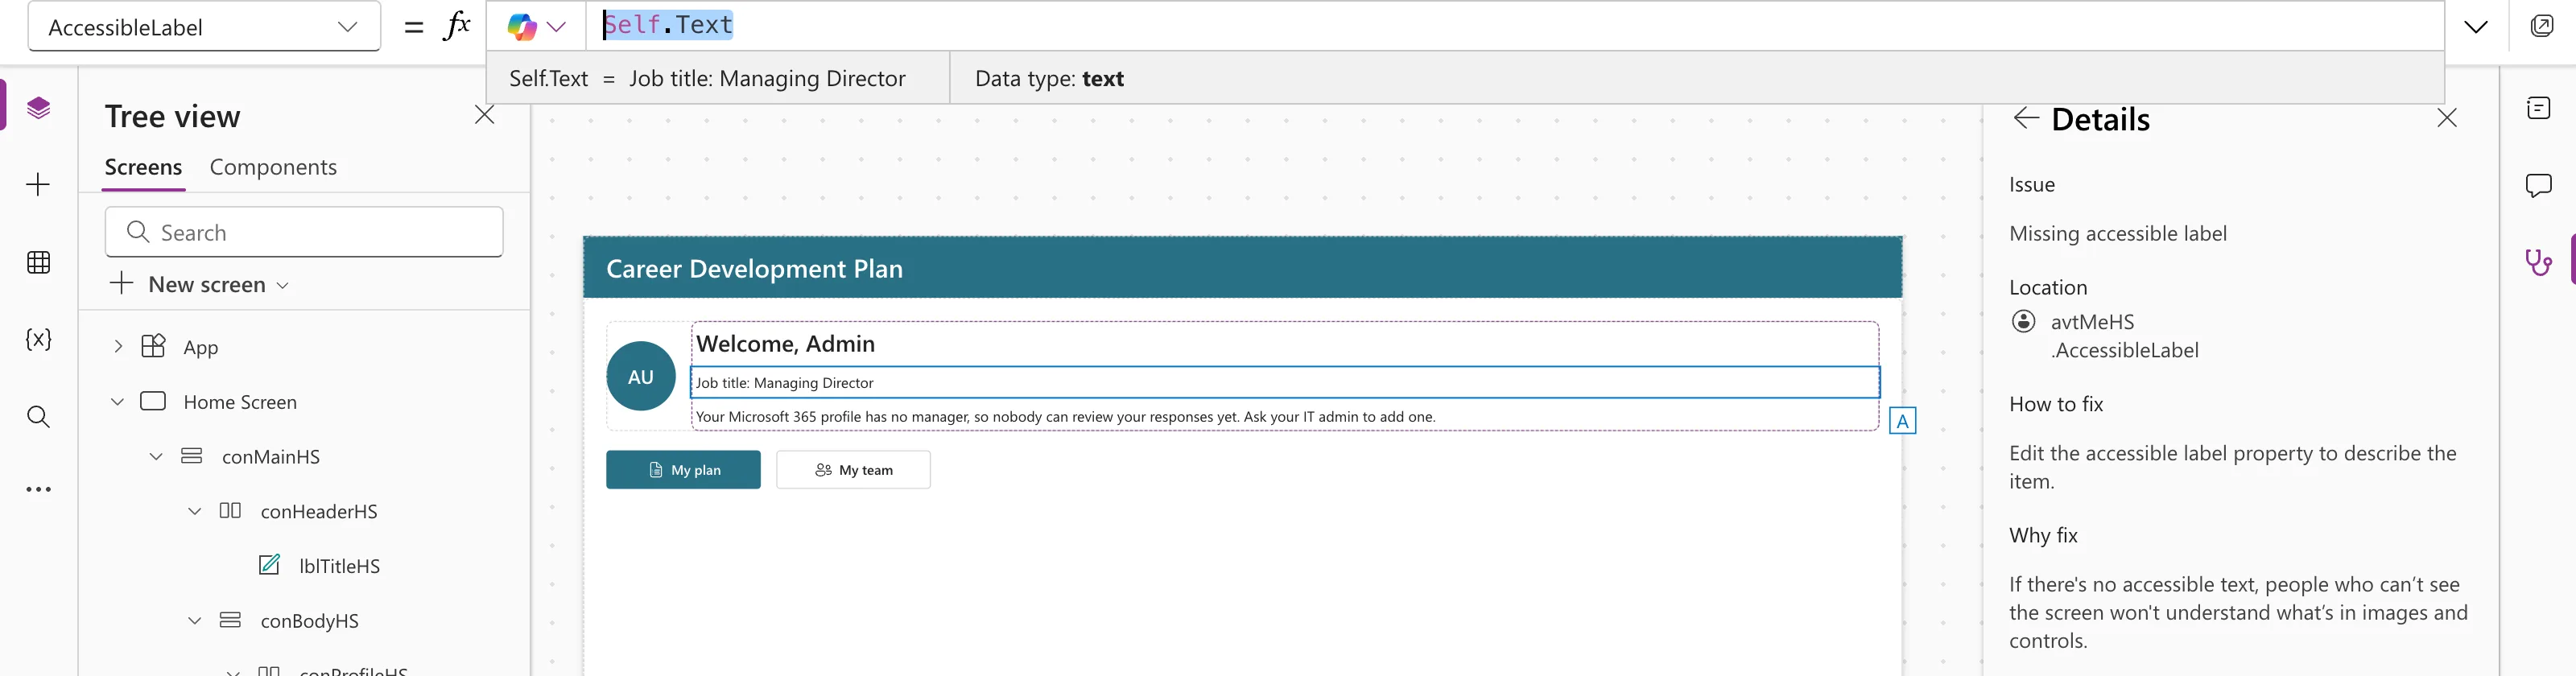2576x676 pixels.
Task: Select conMainHS in the tree
Action: coord(270,457)
